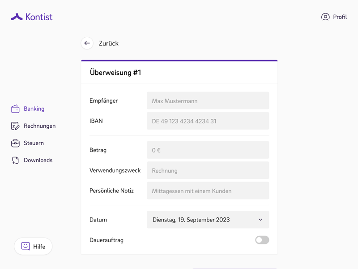
Task: Select the Betrag amount field
Action: (x=208, y=150)
